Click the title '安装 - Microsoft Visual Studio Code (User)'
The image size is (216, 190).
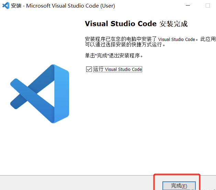(x=63, y=6)
